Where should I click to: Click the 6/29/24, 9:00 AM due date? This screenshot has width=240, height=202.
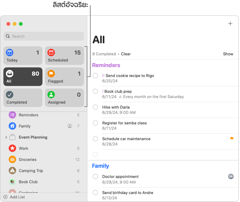click(x=119, y=112)
